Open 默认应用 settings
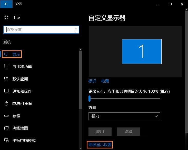 [20, 79]
